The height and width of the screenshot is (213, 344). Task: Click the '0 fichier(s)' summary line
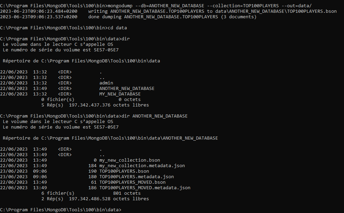(91, 100)
